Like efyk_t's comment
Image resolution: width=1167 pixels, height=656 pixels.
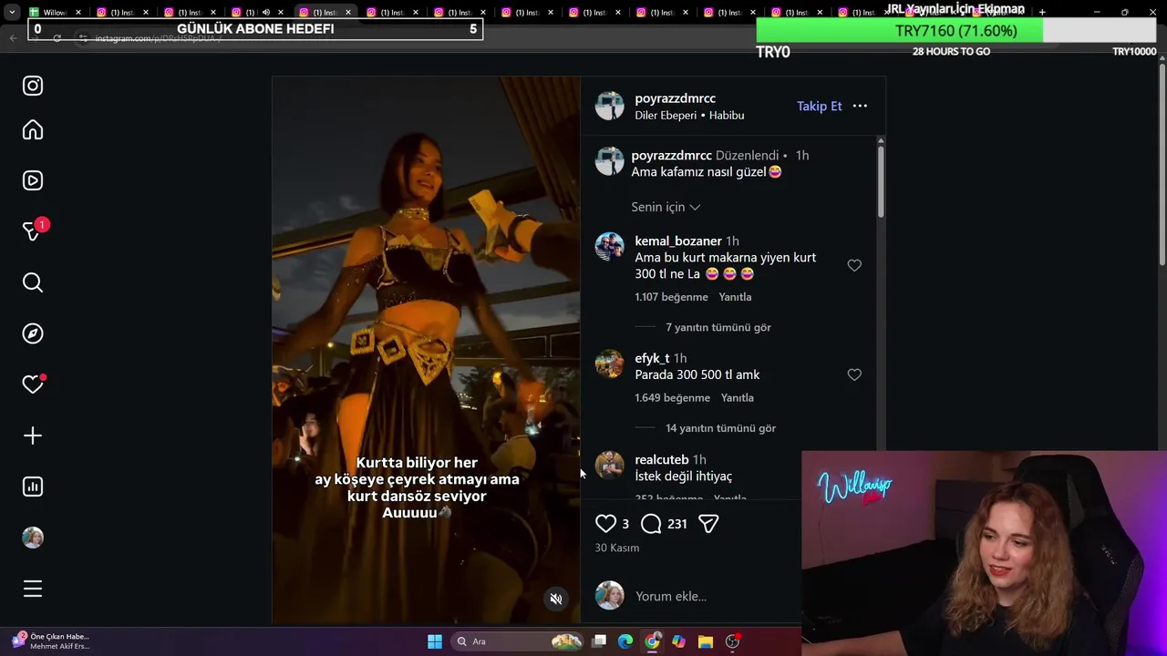[854, 374]
